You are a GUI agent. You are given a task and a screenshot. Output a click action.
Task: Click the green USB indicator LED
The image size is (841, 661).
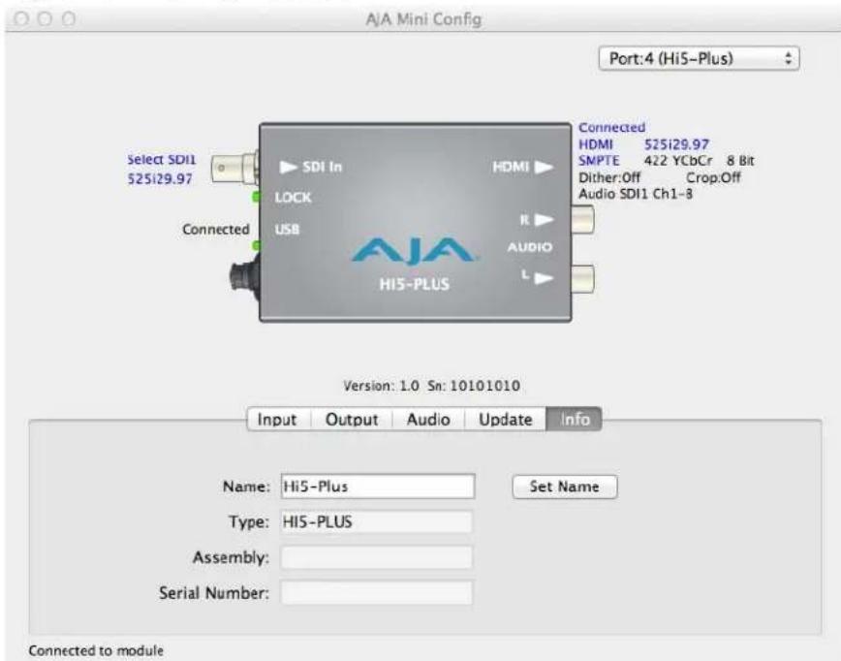click(257, 245)
